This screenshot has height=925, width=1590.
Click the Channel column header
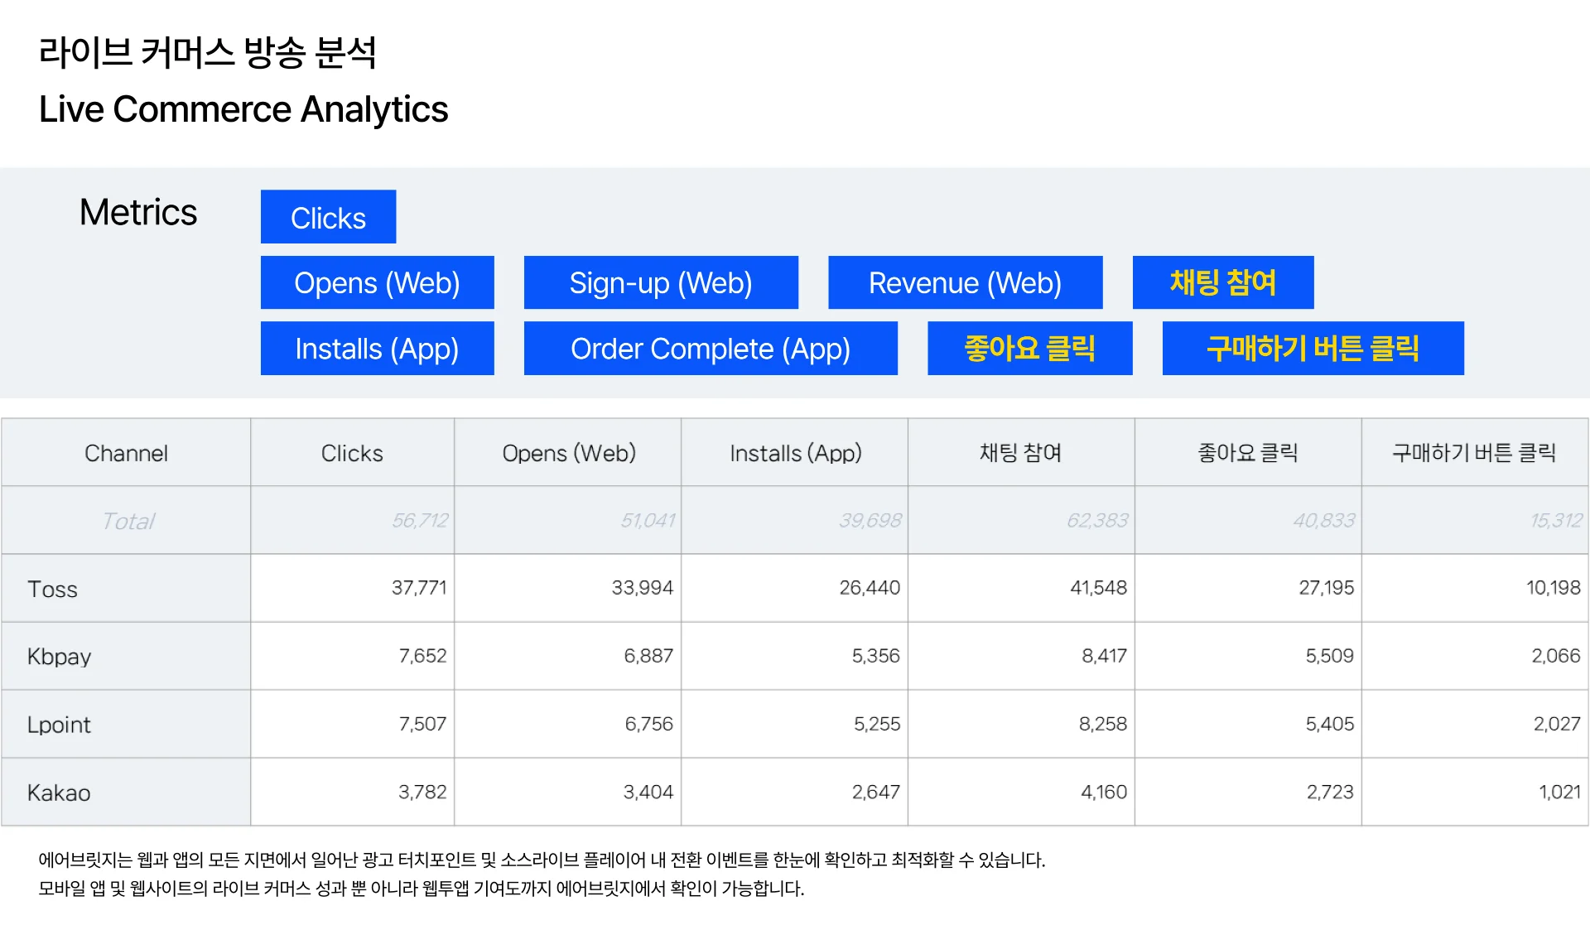(x=126, y=453)
